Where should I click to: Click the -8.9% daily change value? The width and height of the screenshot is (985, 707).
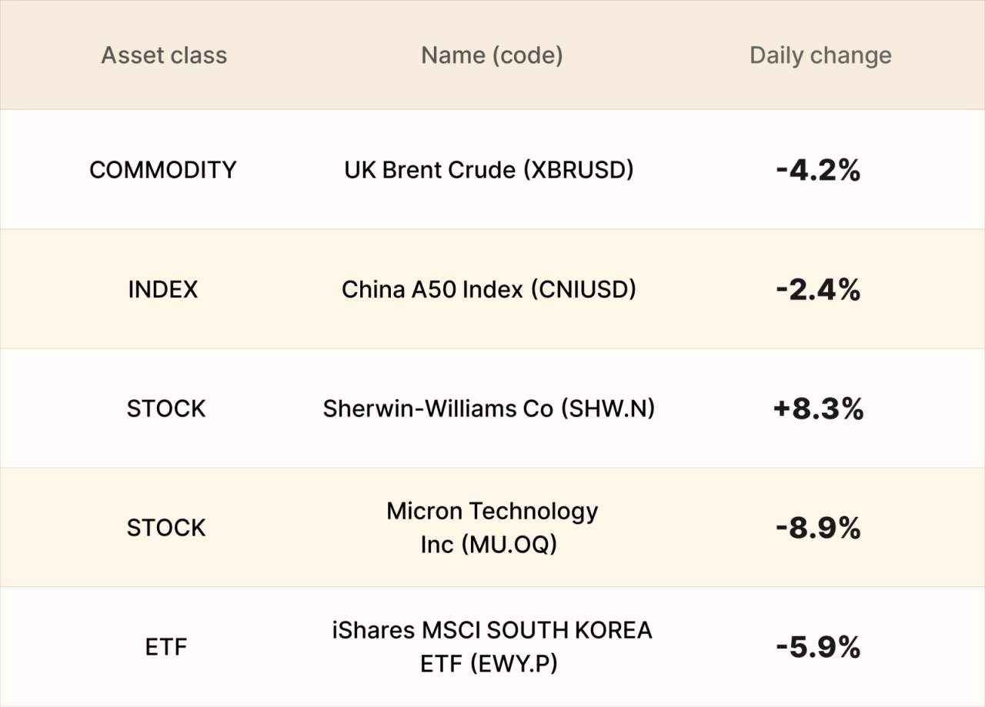[x=818, y=529]
